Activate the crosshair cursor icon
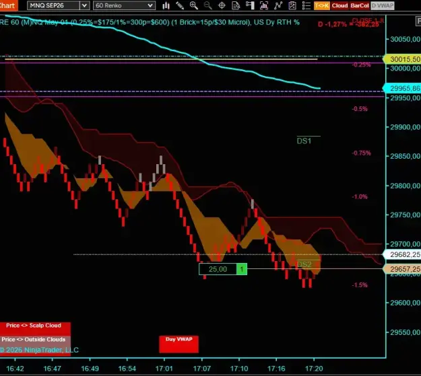Screen dimensions: 421x376 coord(222,5)
